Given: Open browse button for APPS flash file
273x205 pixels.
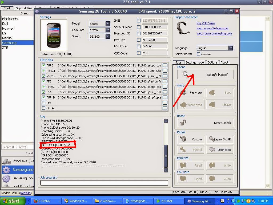Looking at the screenshot, I should pyautogui.click(x=165, y=65).
